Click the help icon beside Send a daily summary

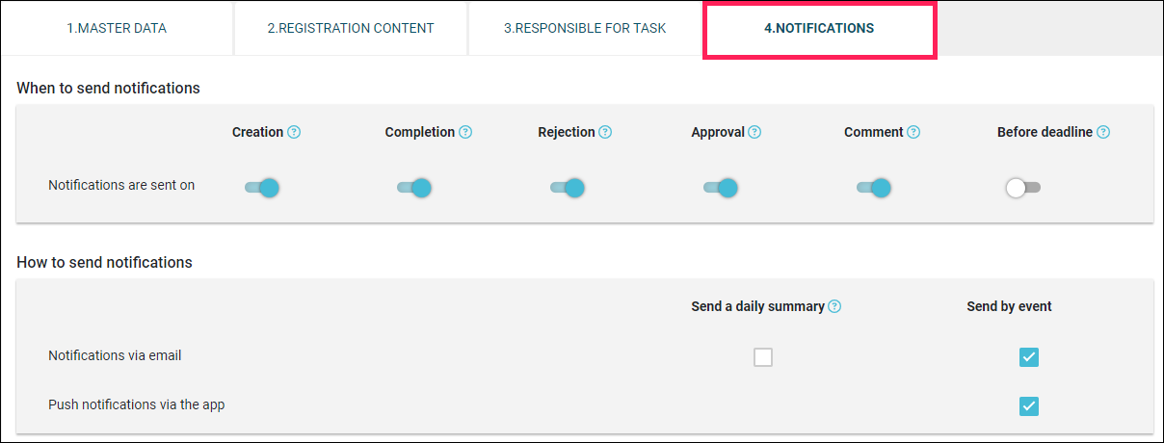(834, 306)
